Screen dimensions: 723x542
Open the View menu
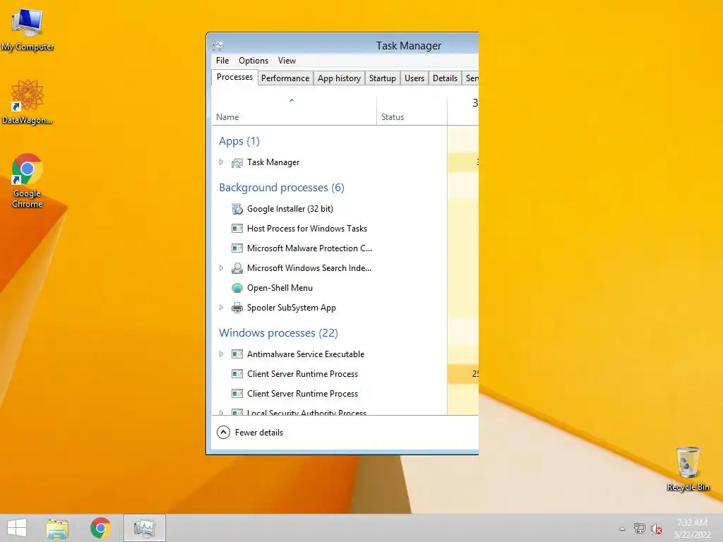point(287,61)
